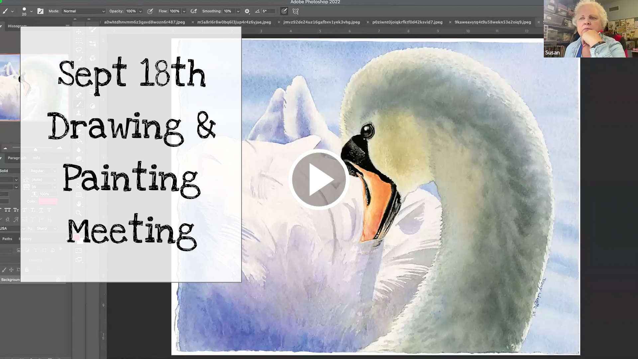Select the Rectangular Marquee tool
The height and width of the screenshot is (359, 638).
[x=79, y=41]
